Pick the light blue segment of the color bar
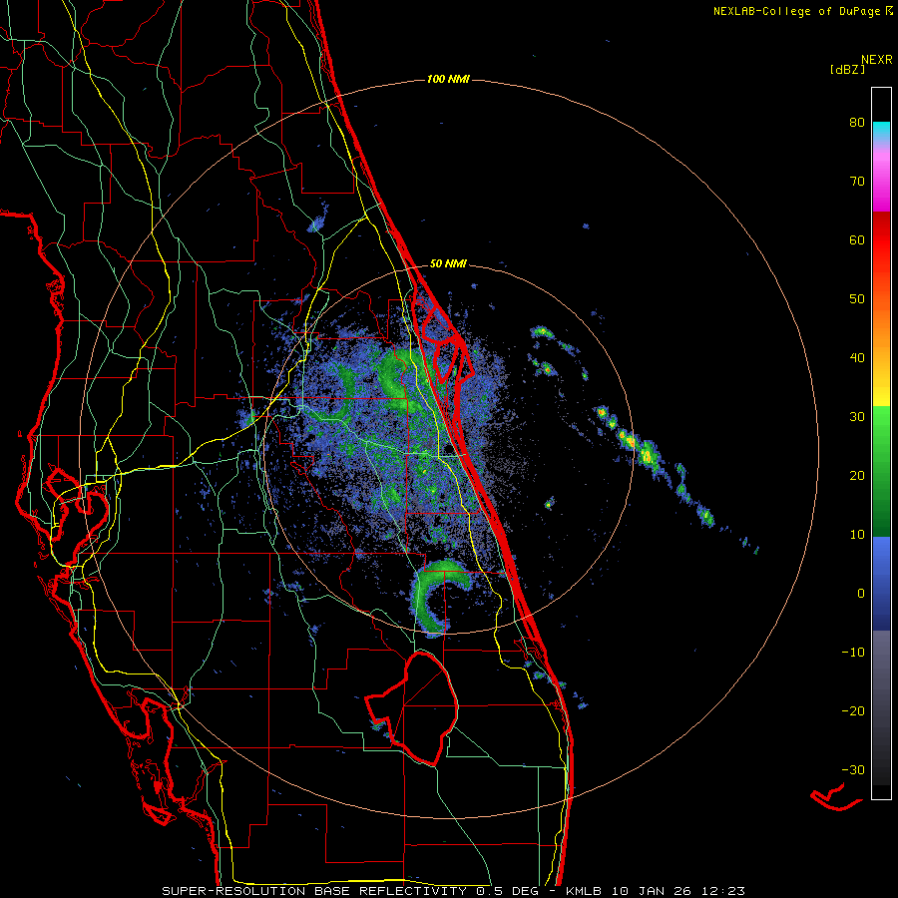Viewport: 898px width, 898px height. pyautogui.click(x=881, y=553)
